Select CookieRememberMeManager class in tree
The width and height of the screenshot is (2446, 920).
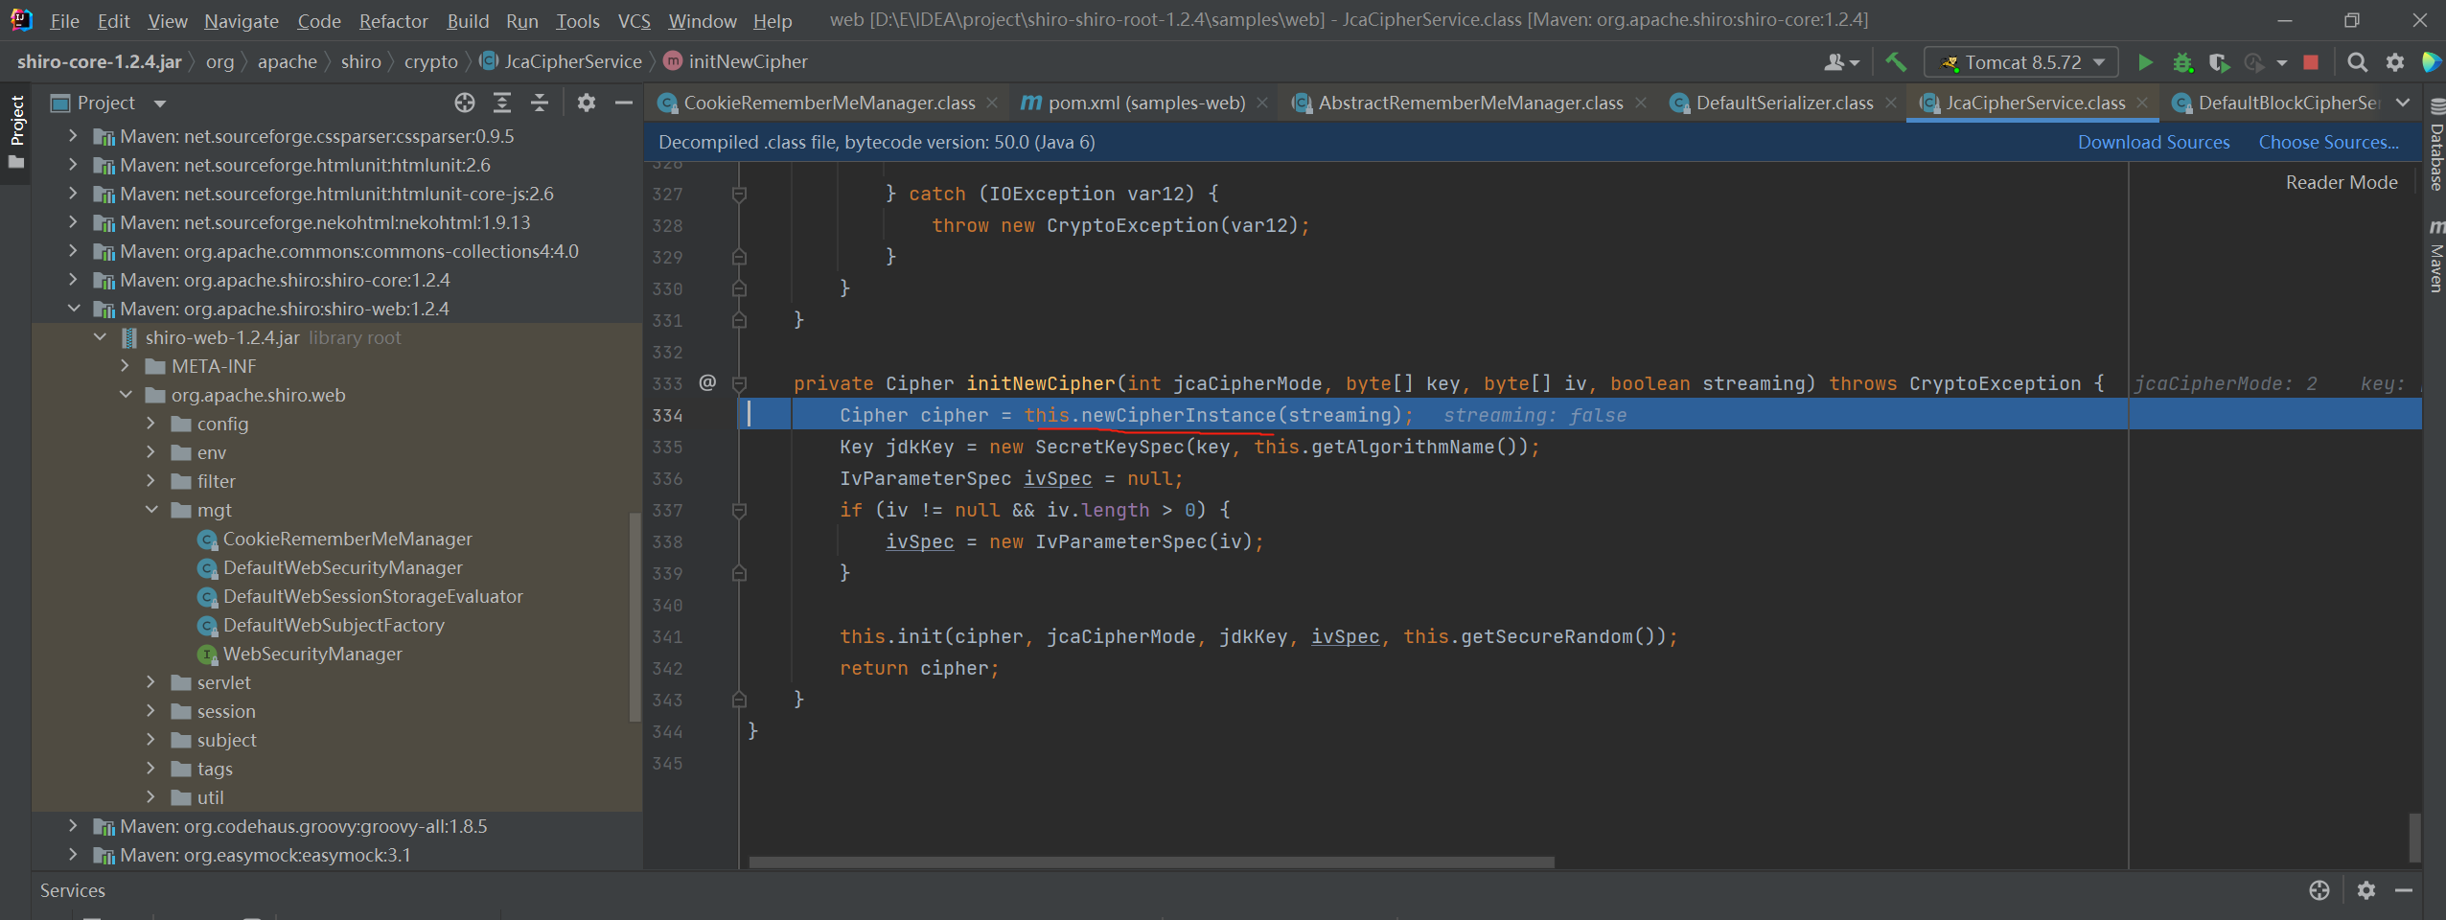(347, 539)
